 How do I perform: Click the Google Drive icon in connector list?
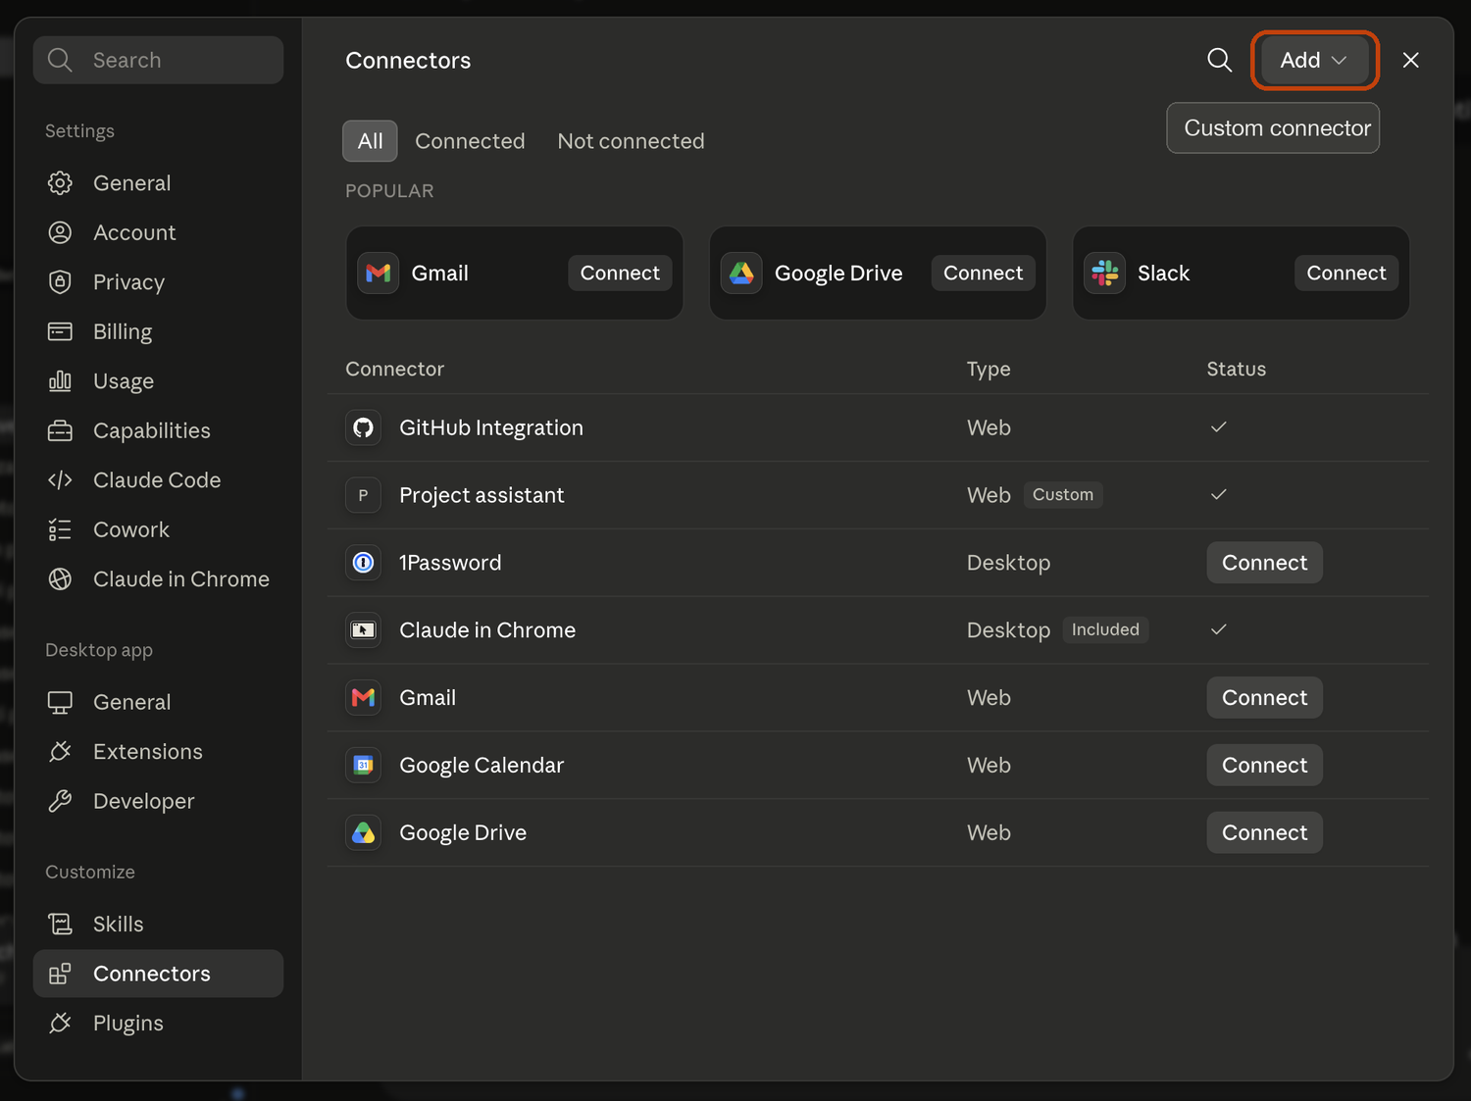pos(363,833)
